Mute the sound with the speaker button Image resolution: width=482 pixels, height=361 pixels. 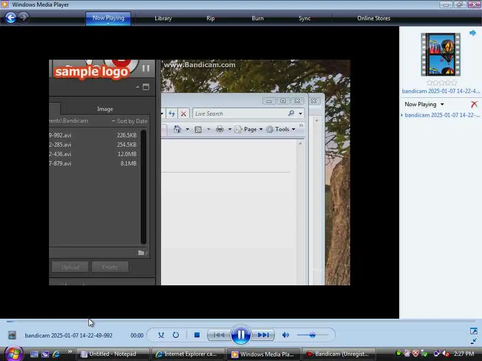(x=286, y=335)
